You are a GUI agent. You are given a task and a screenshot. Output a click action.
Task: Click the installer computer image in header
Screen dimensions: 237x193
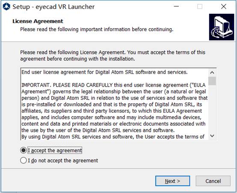[x=222, y=27]
